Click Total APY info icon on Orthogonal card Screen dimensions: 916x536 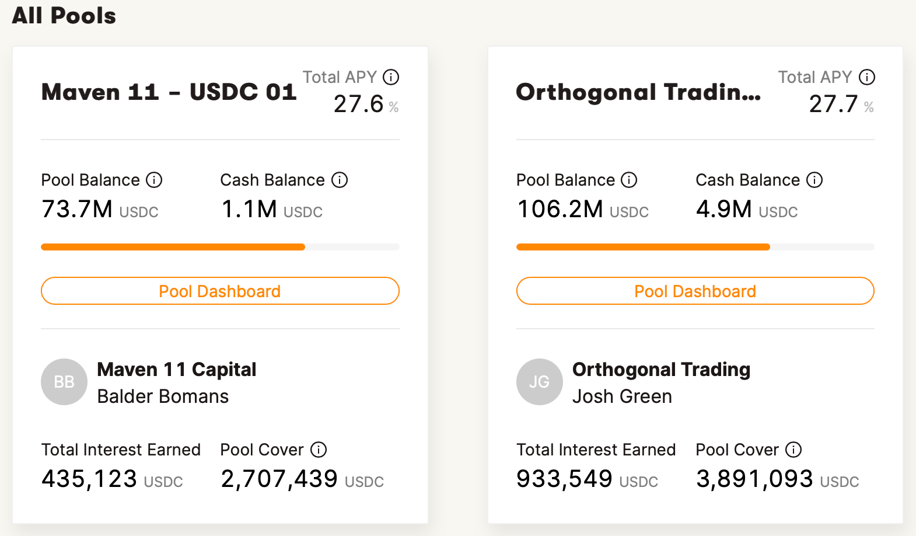(x=867, y=77)
